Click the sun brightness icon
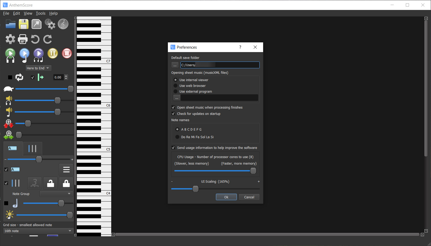This screenshot has height=246, width=431. (10, 215)
